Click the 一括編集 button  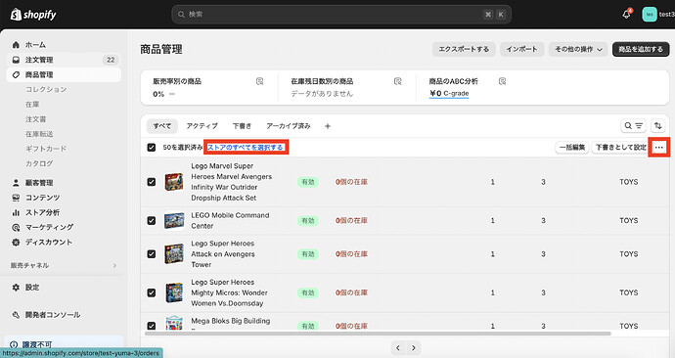[x=572, y=147]
